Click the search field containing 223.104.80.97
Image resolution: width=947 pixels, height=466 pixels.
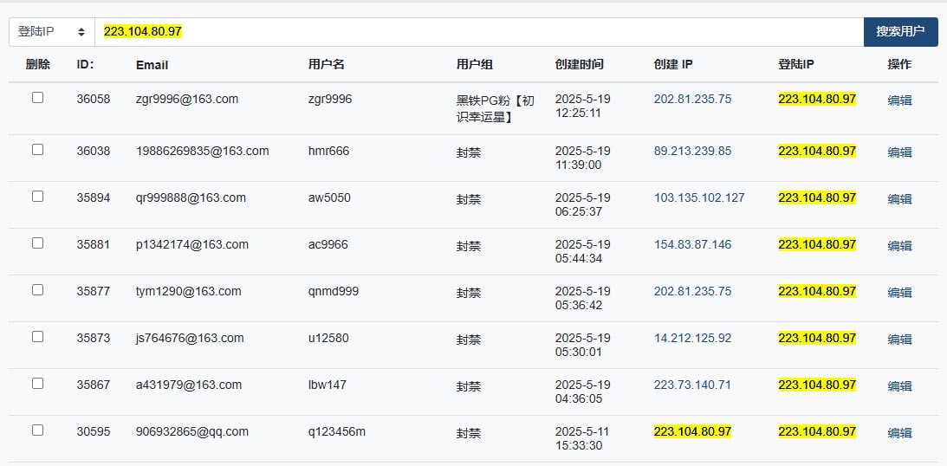479,32
